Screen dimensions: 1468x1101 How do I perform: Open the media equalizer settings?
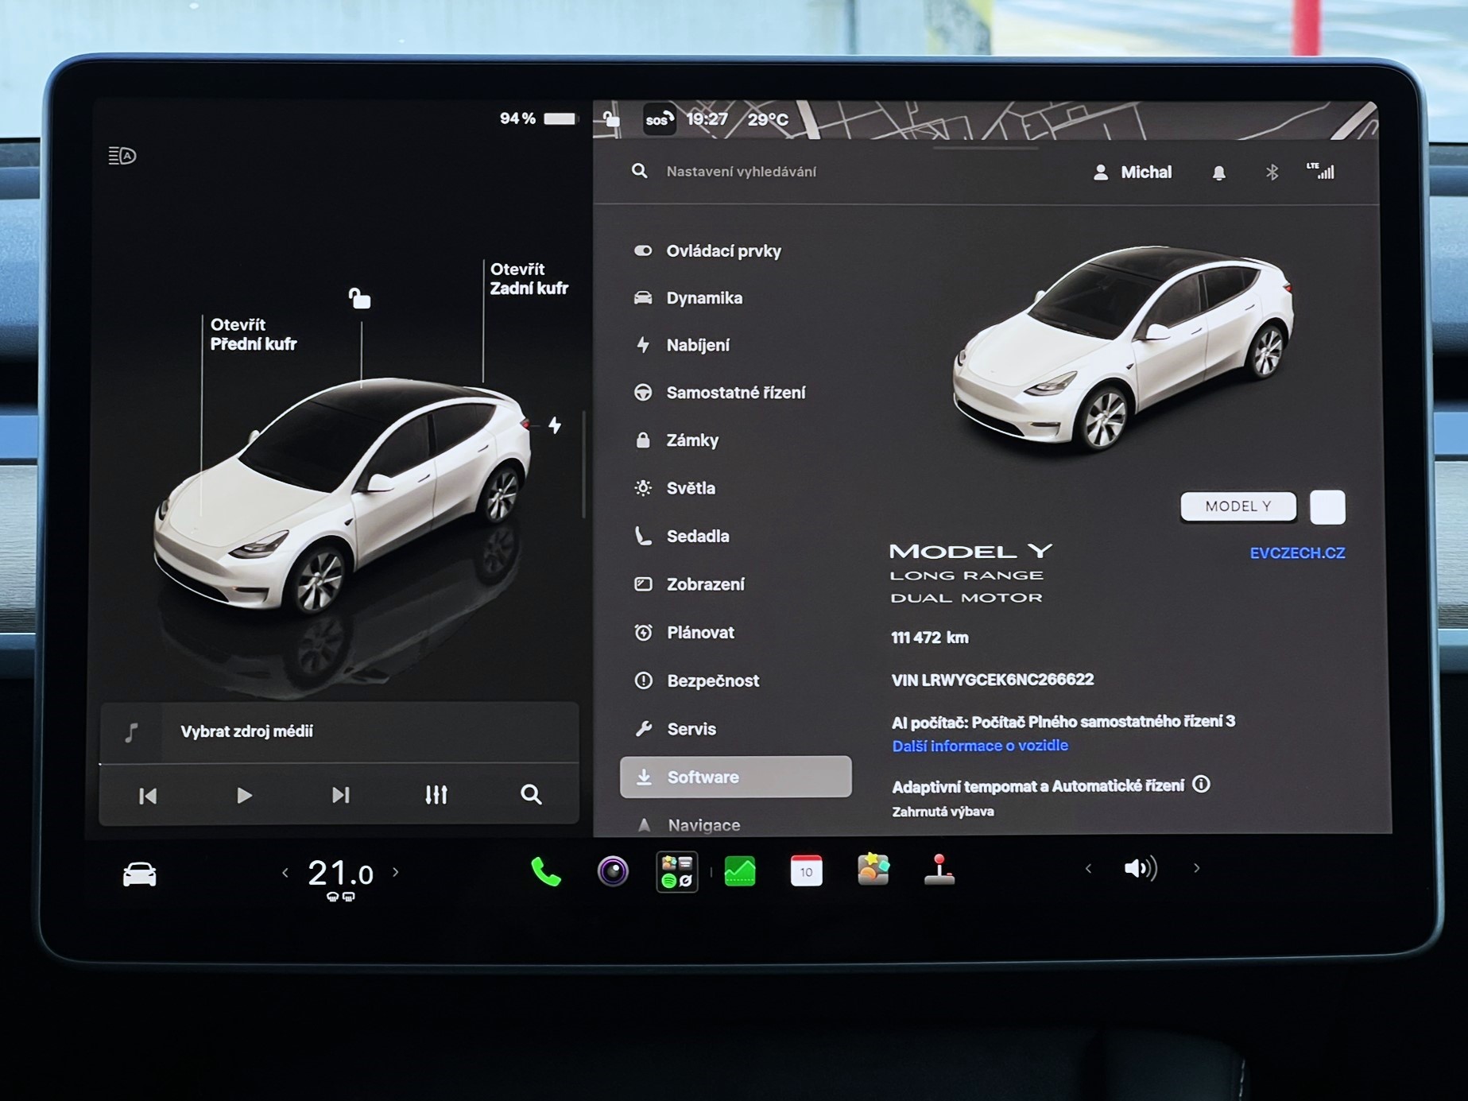click(436, 794)
